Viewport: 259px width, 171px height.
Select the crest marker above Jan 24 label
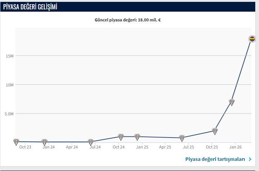click(x=44, y=142)
